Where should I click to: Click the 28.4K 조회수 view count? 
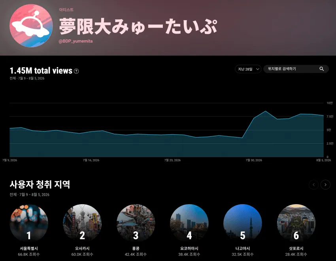296,254
